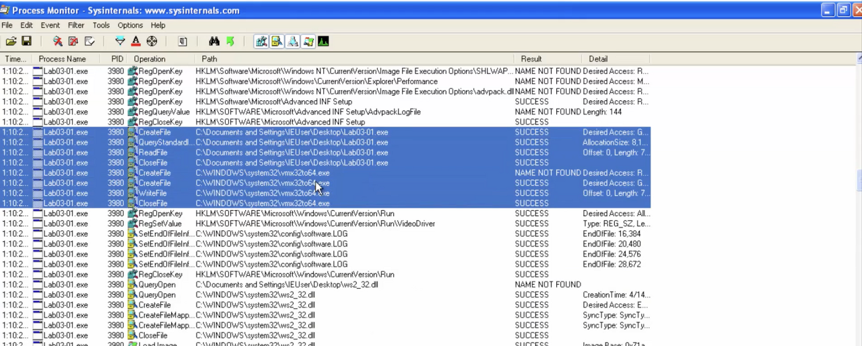
Task: Click the 'EndOfFile: 20,480' detail cell
Action: pyautogui.click(x=611, y=244)
